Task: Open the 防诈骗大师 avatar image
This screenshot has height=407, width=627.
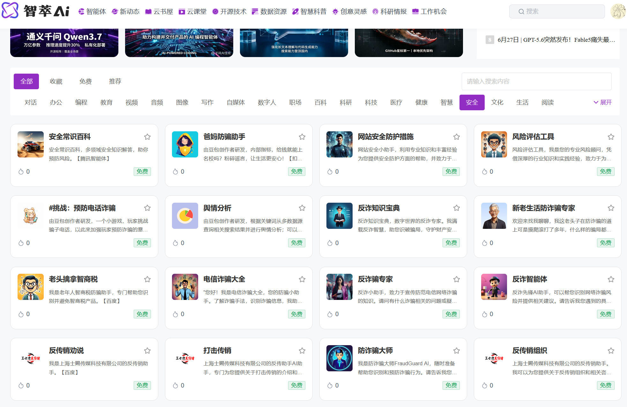Action: [x=340, y=358]
